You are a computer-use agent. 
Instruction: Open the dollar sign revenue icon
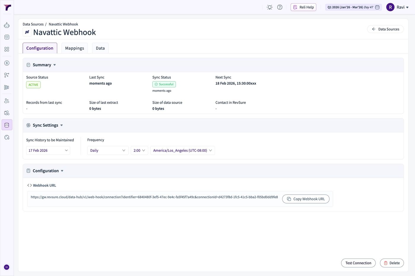point(7,63)
